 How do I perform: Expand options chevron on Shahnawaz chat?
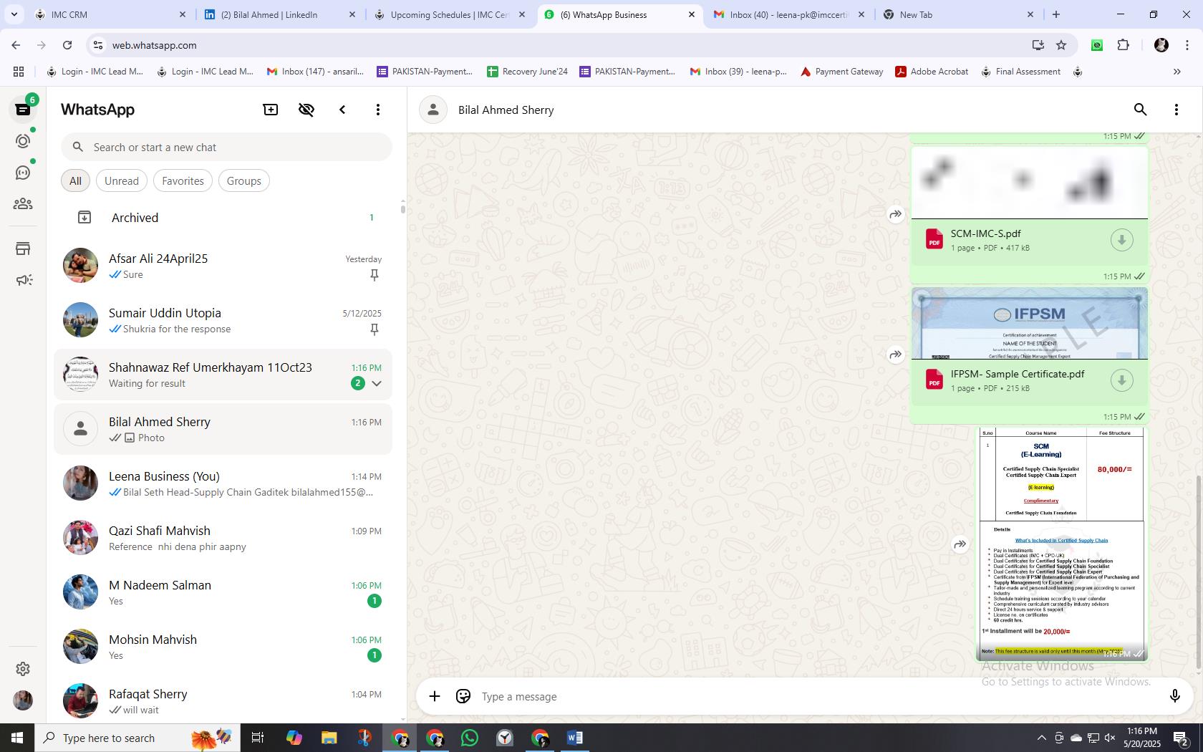377,383
